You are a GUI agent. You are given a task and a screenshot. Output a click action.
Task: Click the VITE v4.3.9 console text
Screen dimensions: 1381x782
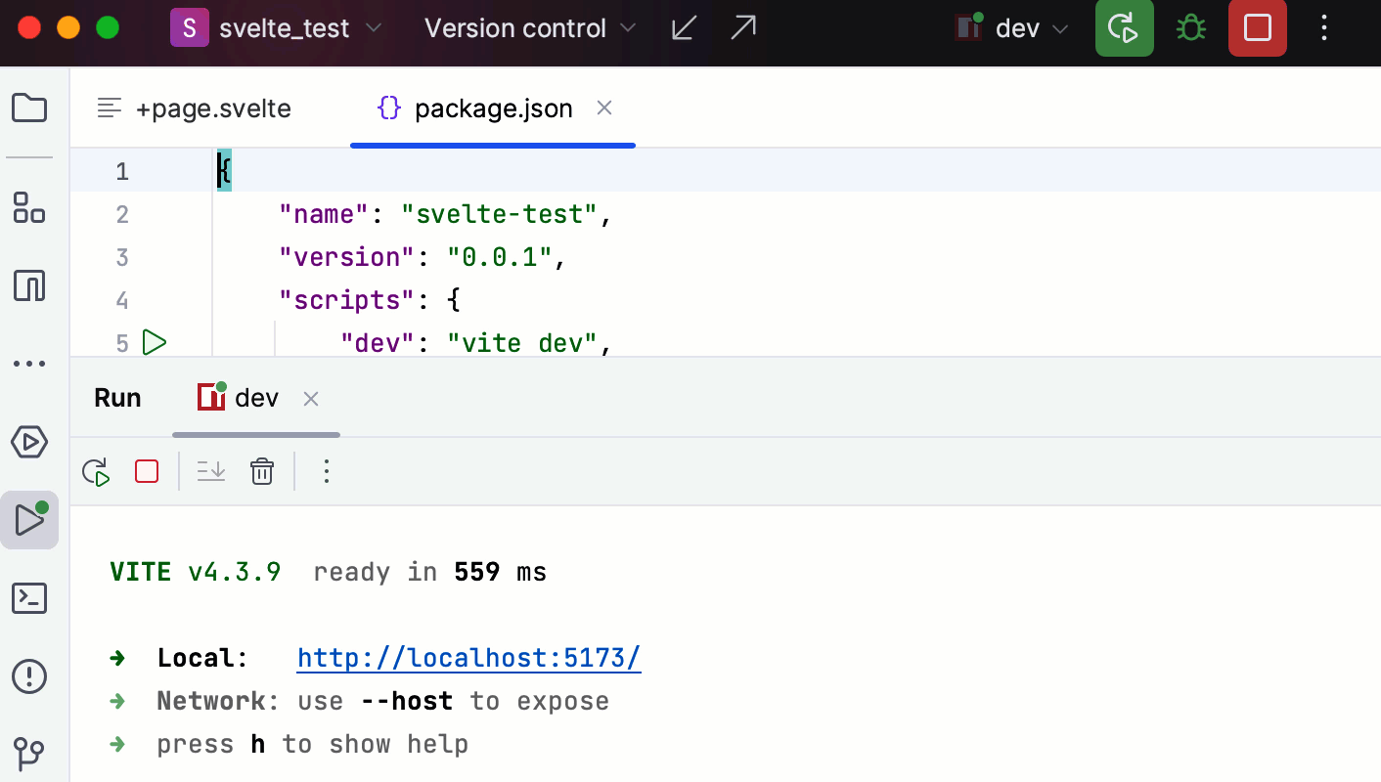click(x=196, y=572)
